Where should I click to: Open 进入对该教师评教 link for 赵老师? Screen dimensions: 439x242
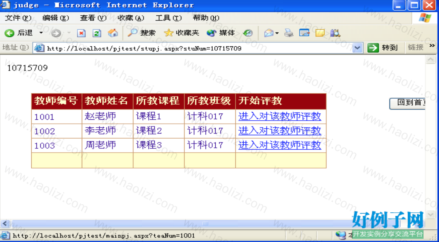point(279,116)
